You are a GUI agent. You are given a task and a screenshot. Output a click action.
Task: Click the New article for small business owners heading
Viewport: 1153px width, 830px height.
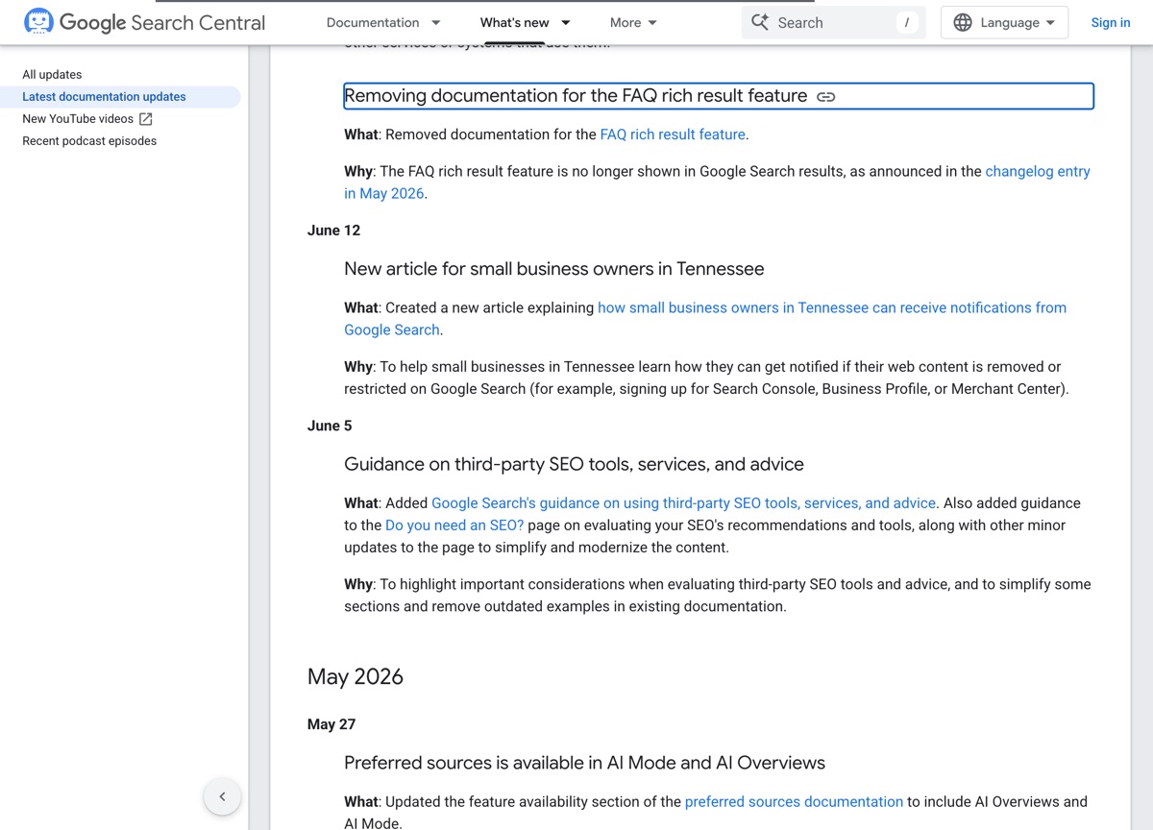pyautogui.click(x=554, y=269)
